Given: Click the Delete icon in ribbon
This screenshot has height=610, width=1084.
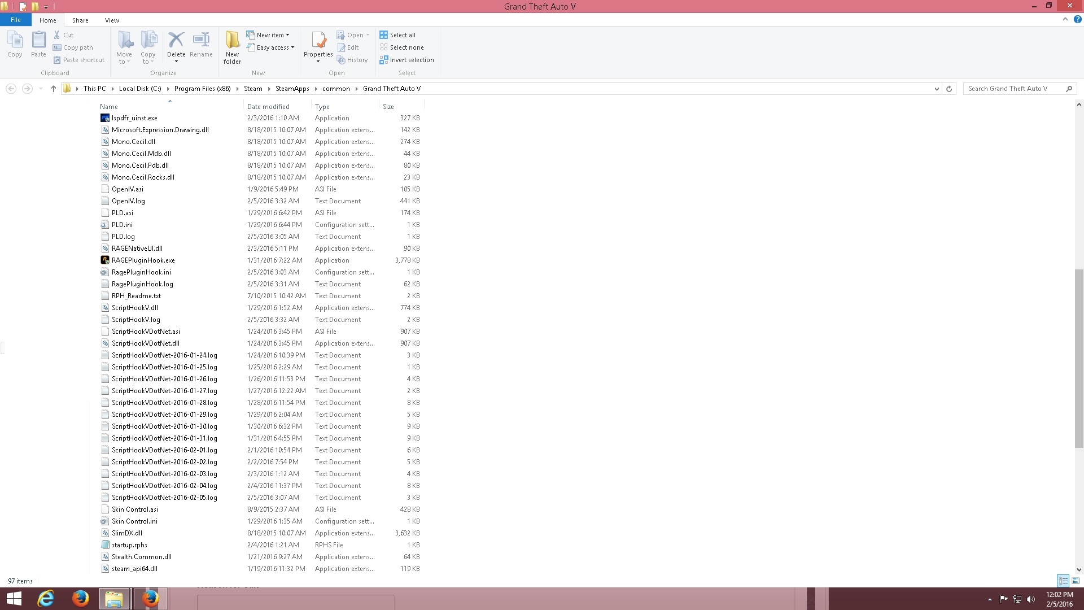Looking at the screenshot, I should (x=176, y=41).
